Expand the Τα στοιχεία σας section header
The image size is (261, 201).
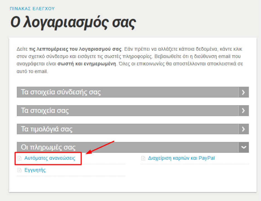133,110
